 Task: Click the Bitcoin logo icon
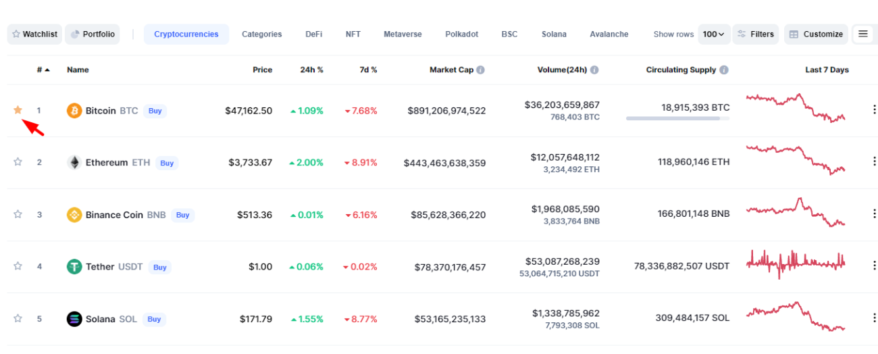pos(74,111)
